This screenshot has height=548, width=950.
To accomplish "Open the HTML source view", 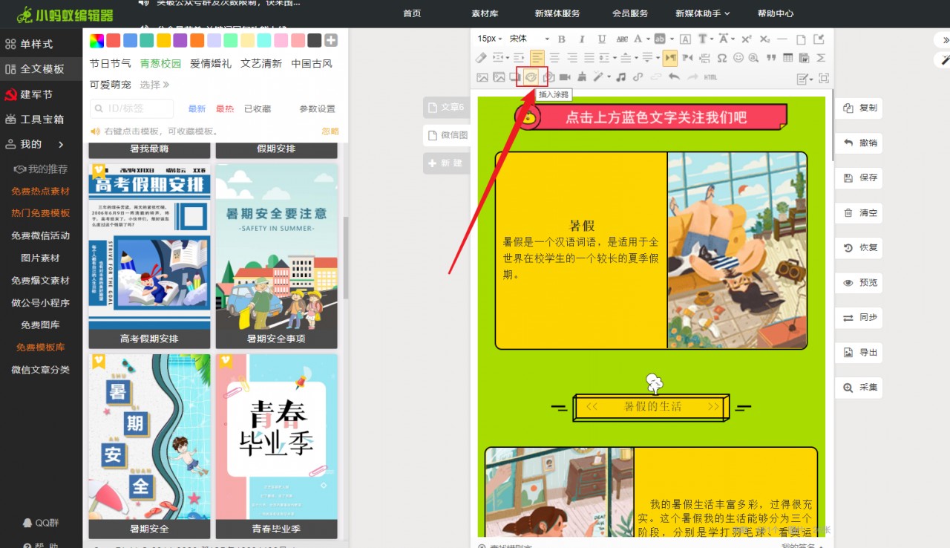I will tap(710, 76).
